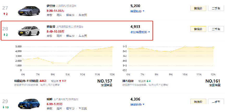Viewport: 225px width, 112px height.
Task: Collapse 收起销量趋势 for 科鲁泽
Action: pos(140,32)
